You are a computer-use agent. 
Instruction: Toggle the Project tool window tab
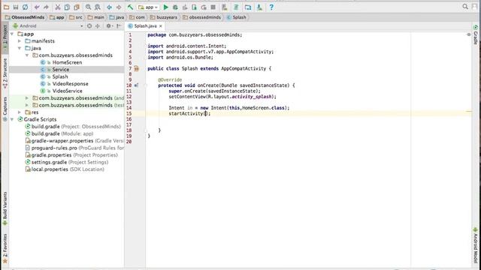[5, 37]
